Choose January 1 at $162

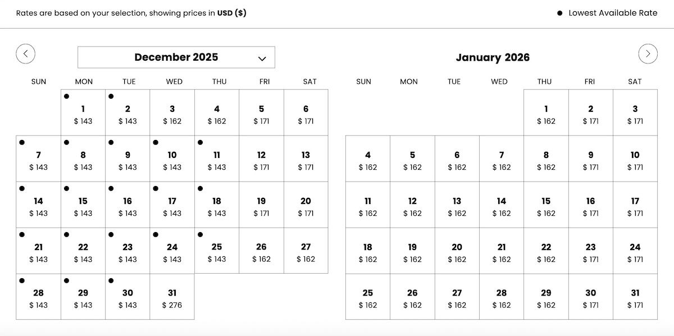[546, 113]
